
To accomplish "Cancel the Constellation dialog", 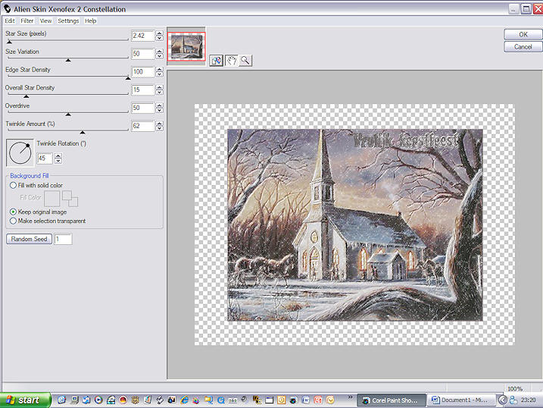I will click(523, 46).
